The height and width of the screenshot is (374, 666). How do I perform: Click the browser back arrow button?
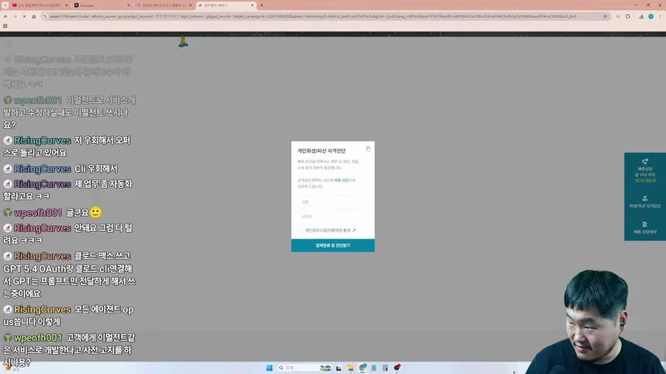(7, 16)
